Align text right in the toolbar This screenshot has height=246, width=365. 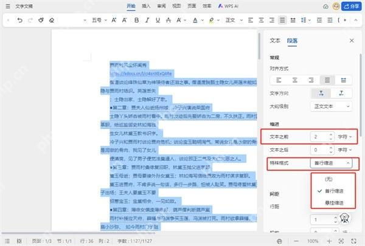tap(272, 20)
